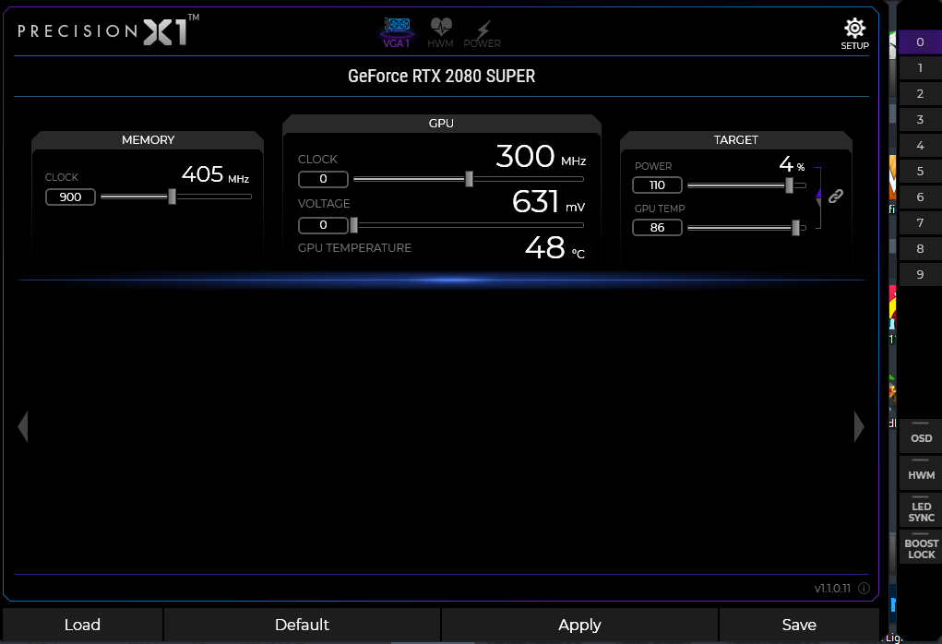Select profile 0 in the sidebar
Viewport: 942px width, 644px height.
point(919,42)
